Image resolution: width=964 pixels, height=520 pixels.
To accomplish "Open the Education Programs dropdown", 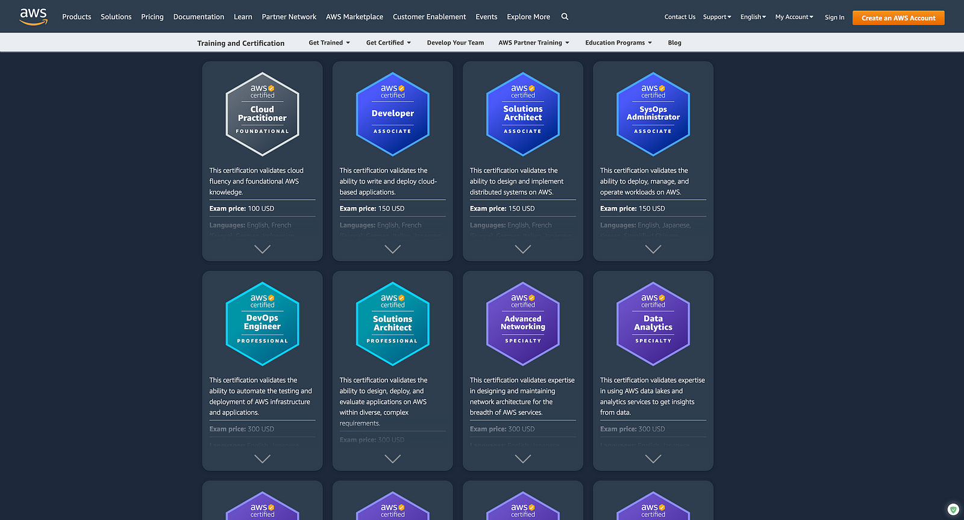I will [619, 43].
